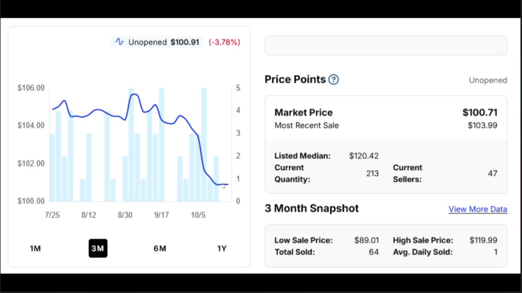Click the 10/5 date axis label
The width and height of the screenshot is (522, 293).
(x=198, y=215)
